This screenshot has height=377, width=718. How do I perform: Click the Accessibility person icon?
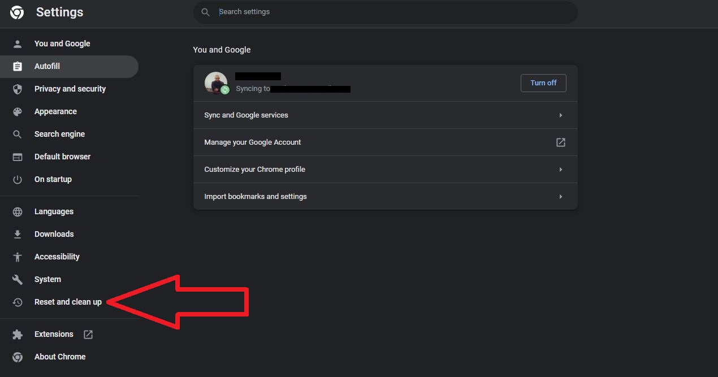coord(17,257)
